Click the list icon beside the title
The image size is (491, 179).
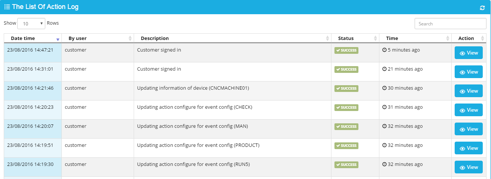(7, 7)
